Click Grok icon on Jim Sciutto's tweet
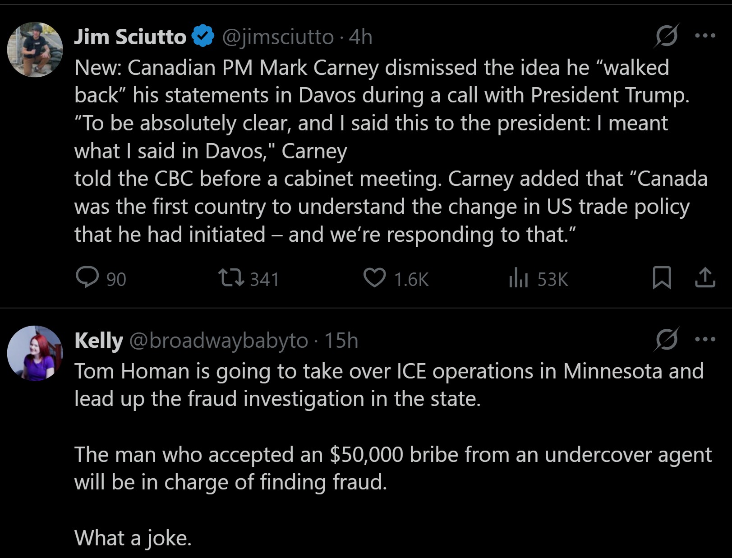 [x=667, y=36]
